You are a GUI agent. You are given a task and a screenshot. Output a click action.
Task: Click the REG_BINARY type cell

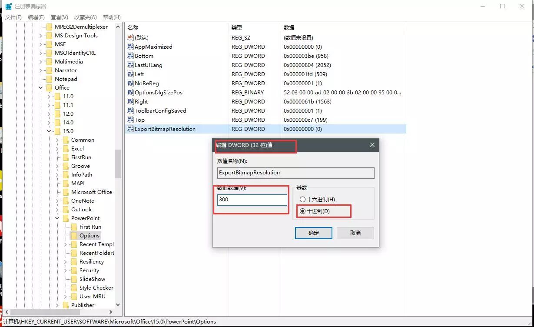248,92
